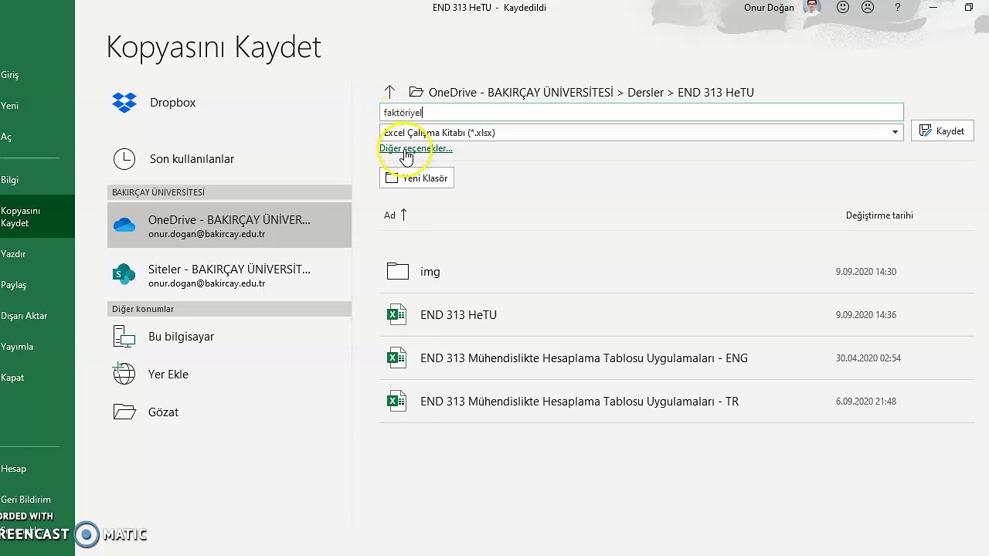Select the Yer Ekle label
The width and height of the screenshot is (989, 556).
168,375
